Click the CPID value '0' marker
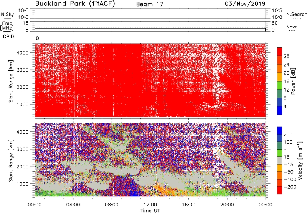The image size is (307, 213). tap(37, 38)
